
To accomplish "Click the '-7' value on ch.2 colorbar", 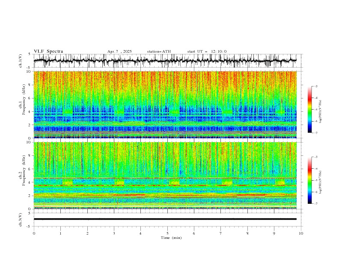I will [315, 203].
